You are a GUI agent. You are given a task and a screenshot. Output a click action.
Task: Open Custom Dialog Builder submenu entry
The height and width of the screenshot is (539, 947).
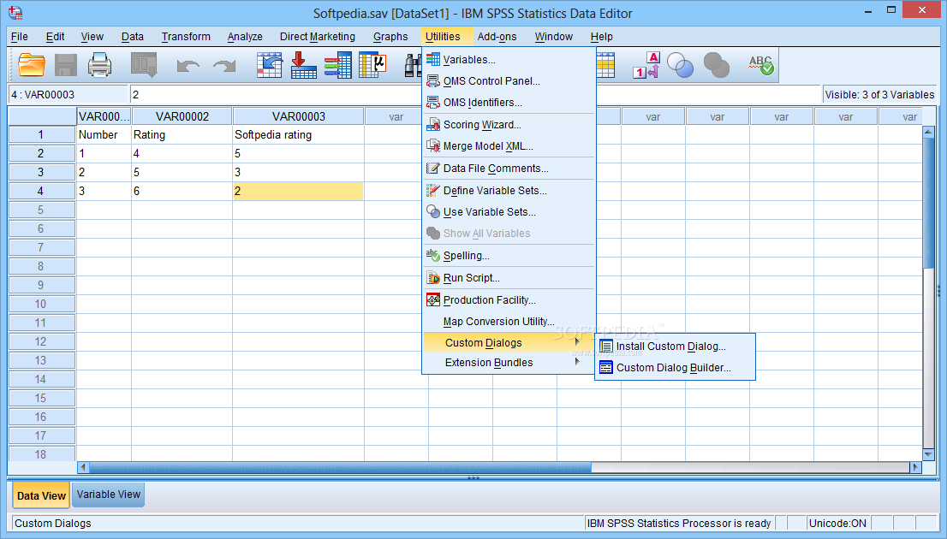point(675,368)
